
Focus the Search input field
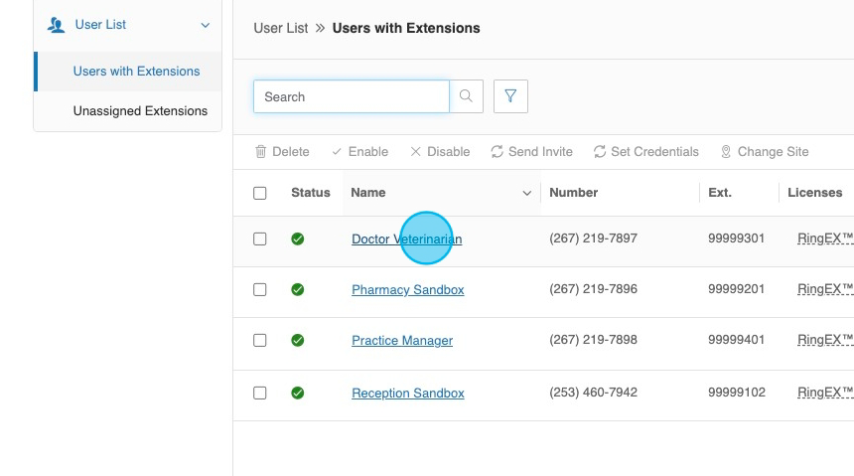(352, 96)
